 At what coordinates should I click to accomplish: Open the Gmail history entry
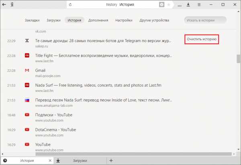click(40, 70)
